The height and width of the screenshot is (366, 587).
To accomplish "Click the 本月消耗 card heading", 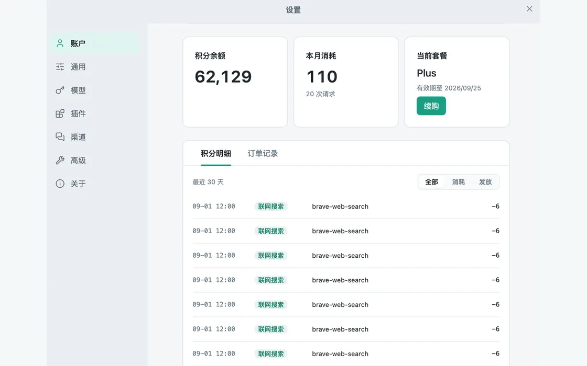I will [321, 56].
